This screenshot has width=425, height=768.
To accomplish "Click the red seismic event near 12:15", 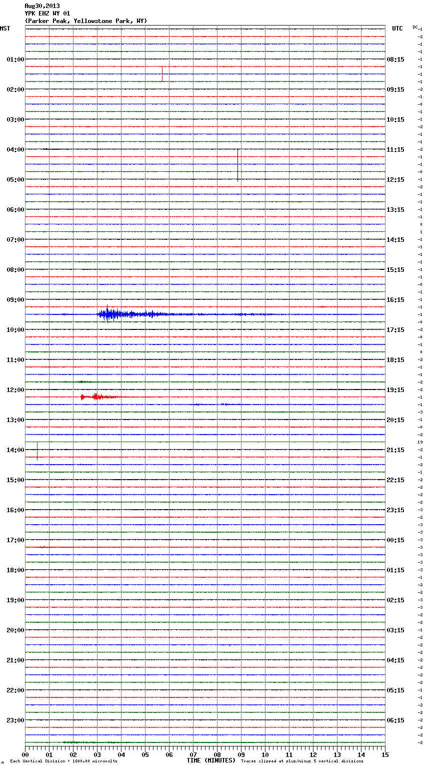I will 100,397.
